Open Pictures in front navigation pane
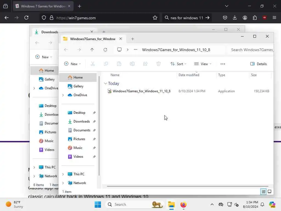The image size is (281, 211). point(79,139)
